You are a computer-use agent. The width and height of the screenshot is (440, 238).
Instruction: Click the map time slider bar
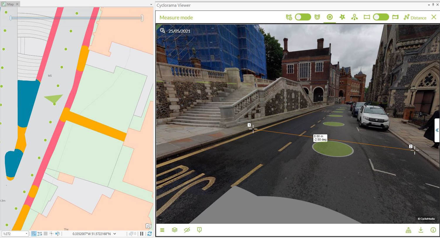[x=76, y=18]
